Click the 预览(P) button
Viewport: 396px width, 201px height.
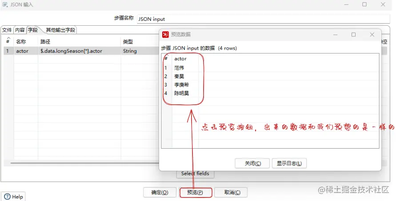tap(195, 193)
